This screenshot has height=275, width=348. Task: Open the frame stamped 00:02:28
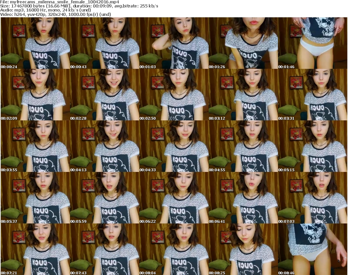105,95
